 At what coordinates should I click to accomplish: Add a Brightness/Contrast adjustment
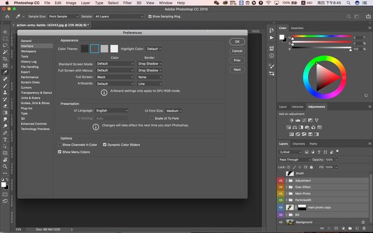[291, 121]
